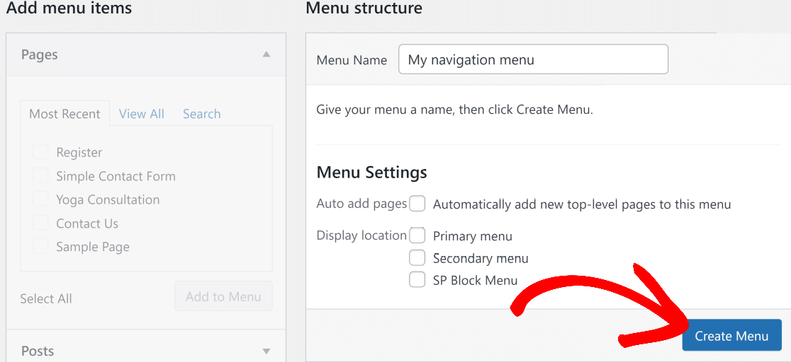Image resolution: width=791 pixels, height=362 pixels.
Task: Expand the Posts panel arrow
Action: coord(267,351)
